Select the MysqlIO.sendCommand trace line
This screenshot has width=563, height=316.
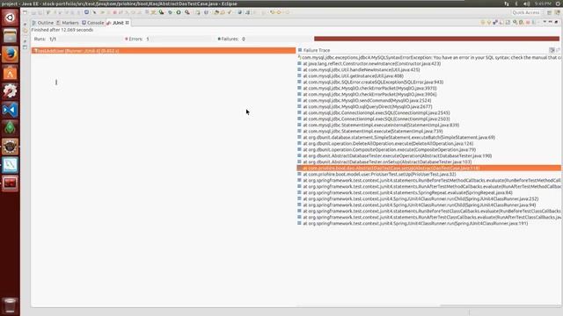pos(364,100)
